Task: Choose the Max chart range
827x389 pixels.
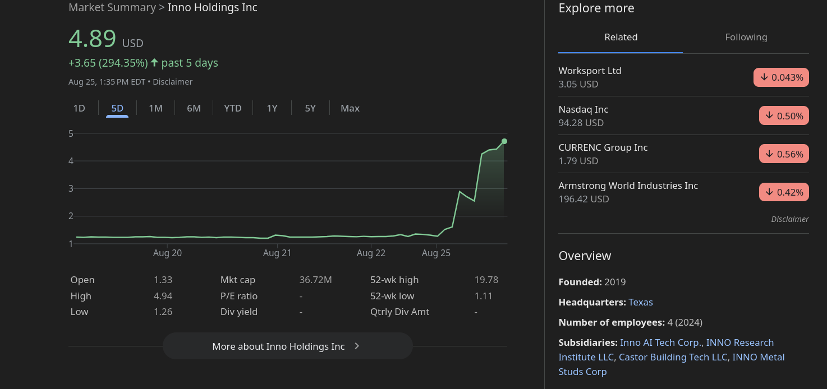Action: click(x=350, y=108)
